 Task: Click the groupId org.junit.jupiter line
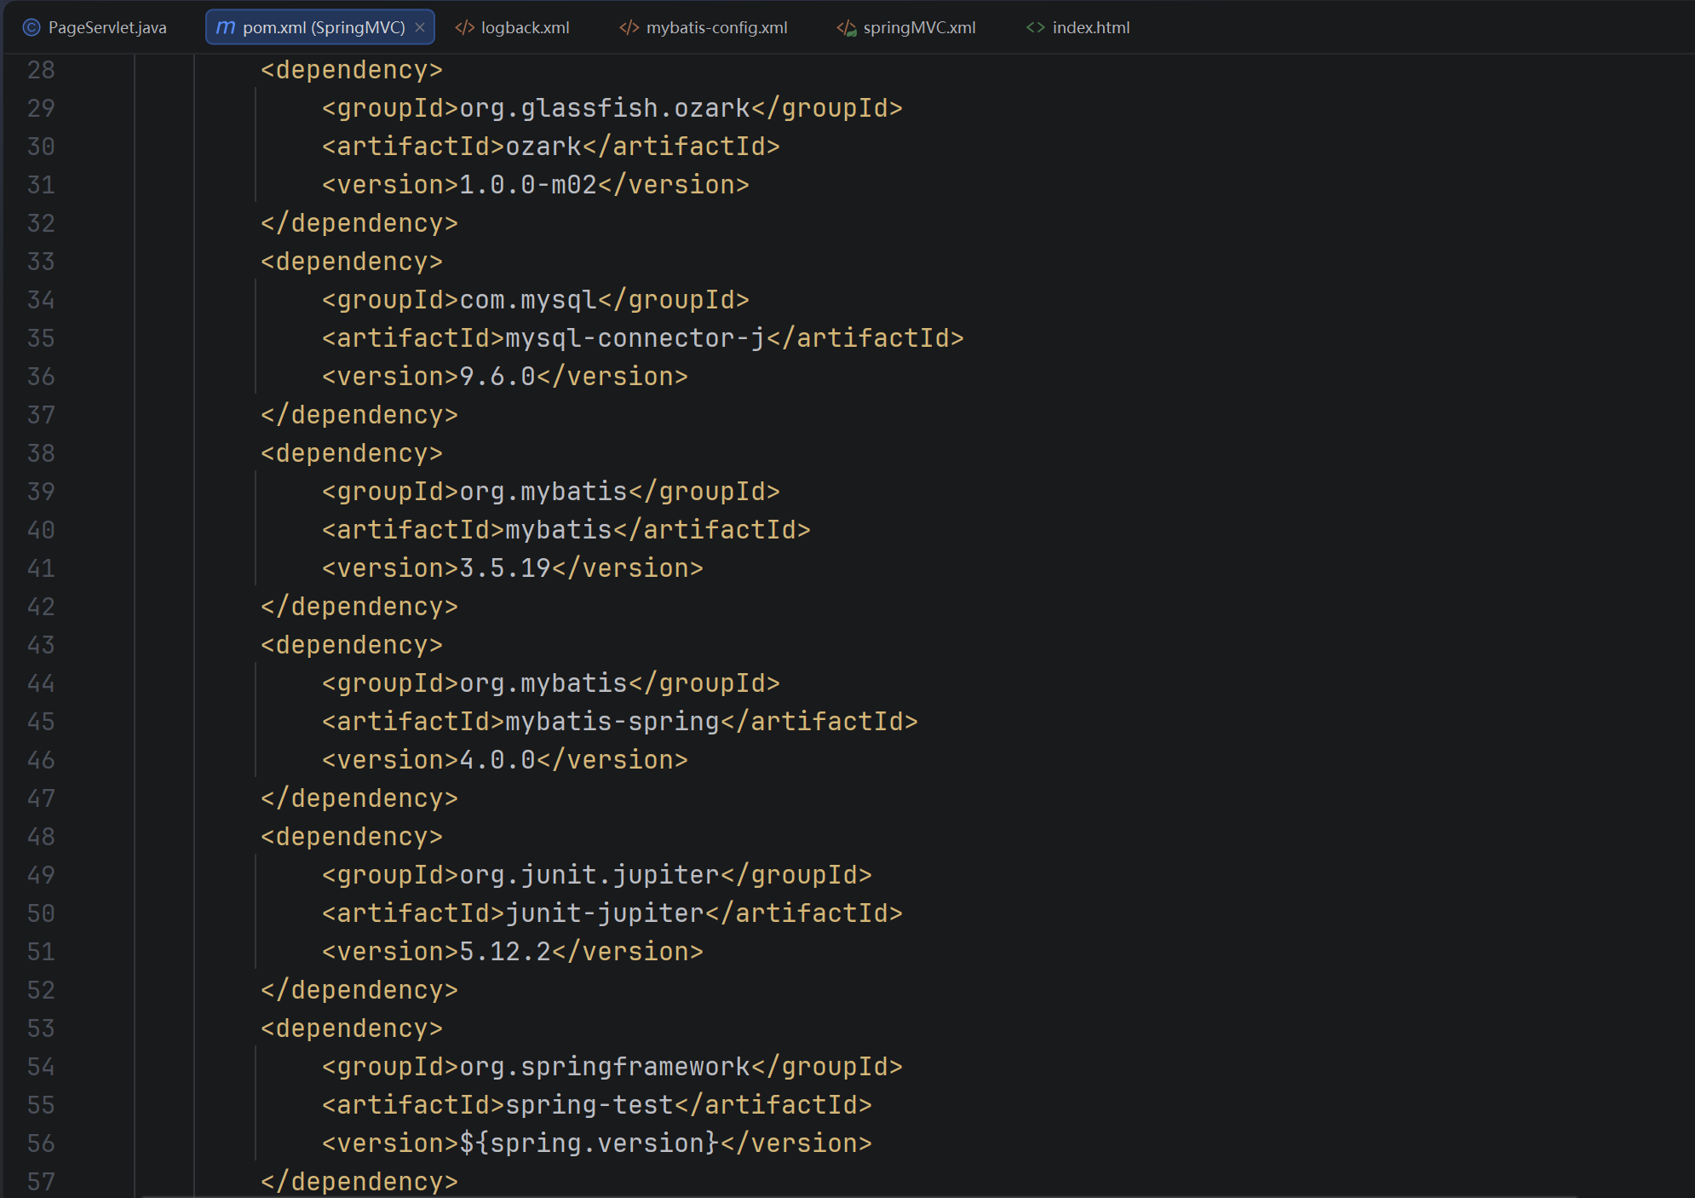click(x=596, y=875)
